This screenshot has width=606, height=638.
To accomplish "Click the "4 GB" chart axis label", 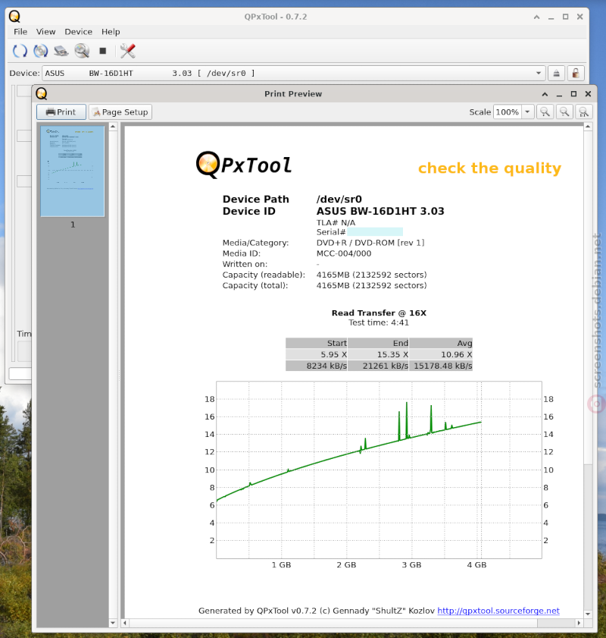I will pyautogui.click(x=476, y=564).
